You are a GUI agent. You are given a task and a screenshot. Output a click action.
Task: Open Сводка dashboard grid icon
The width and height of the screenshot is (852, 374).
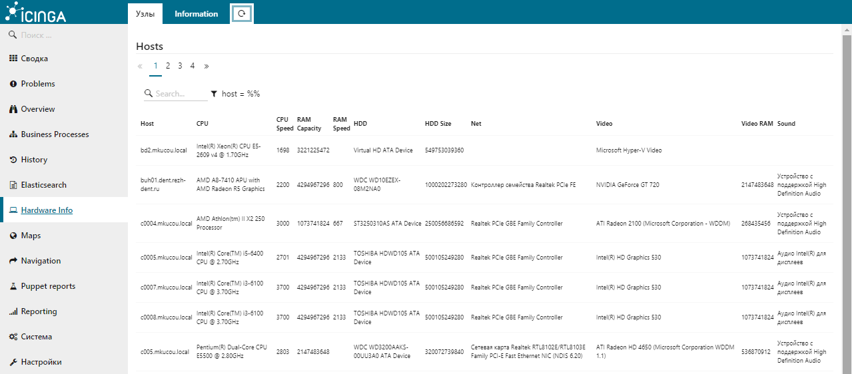(13, 59)
